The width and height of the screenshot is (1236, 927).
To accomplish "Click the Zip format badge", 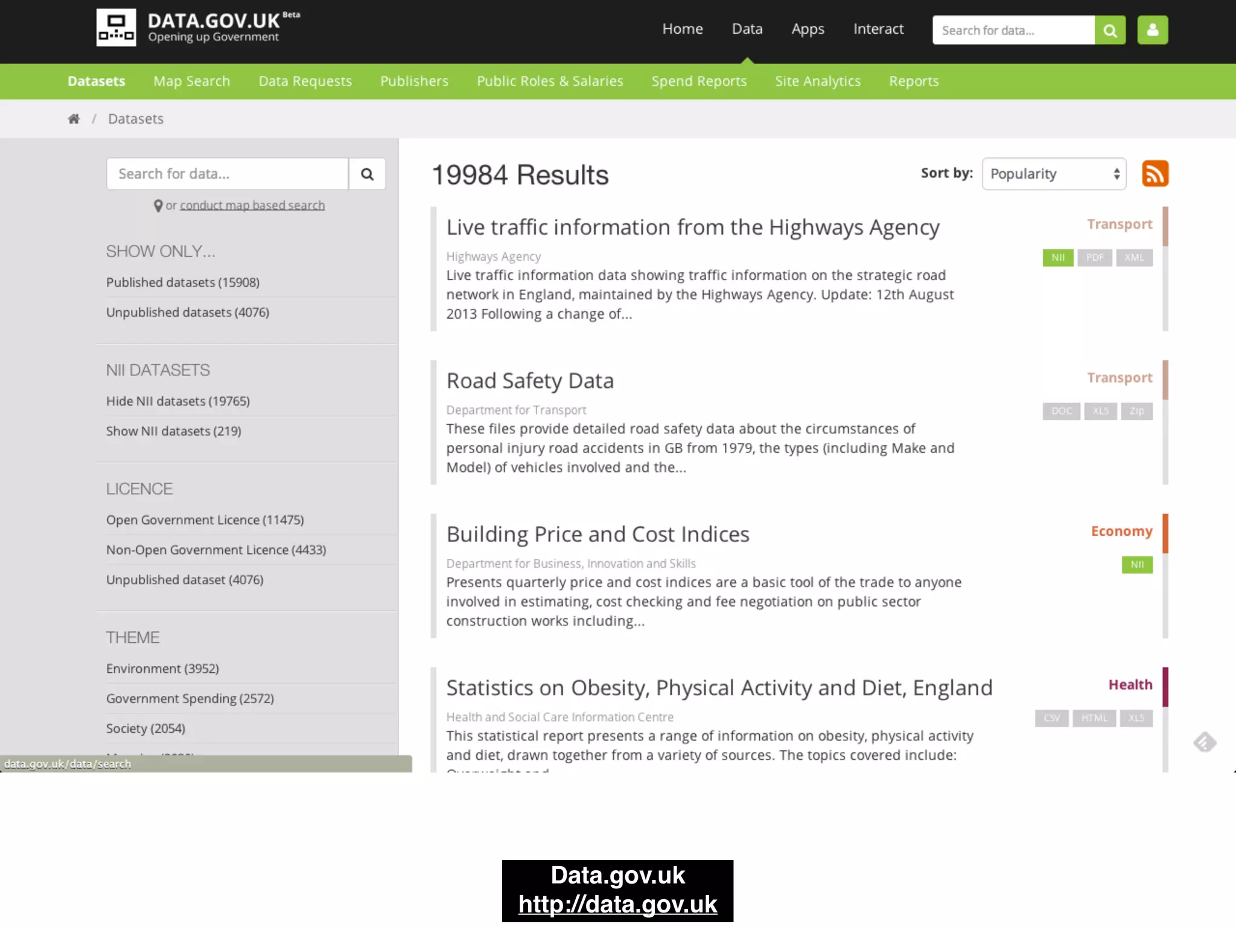I will pos(1137,411).
